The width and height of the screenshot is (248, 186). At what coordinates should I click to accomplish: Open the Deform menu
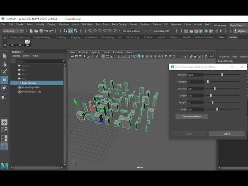pos(157,24)
